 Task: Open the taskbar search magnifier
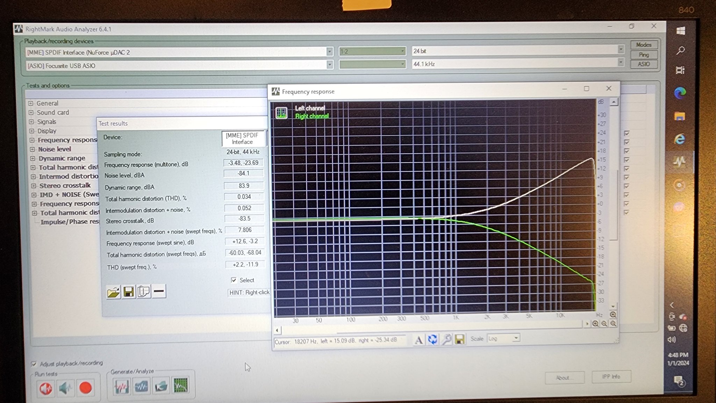point(680,51)
